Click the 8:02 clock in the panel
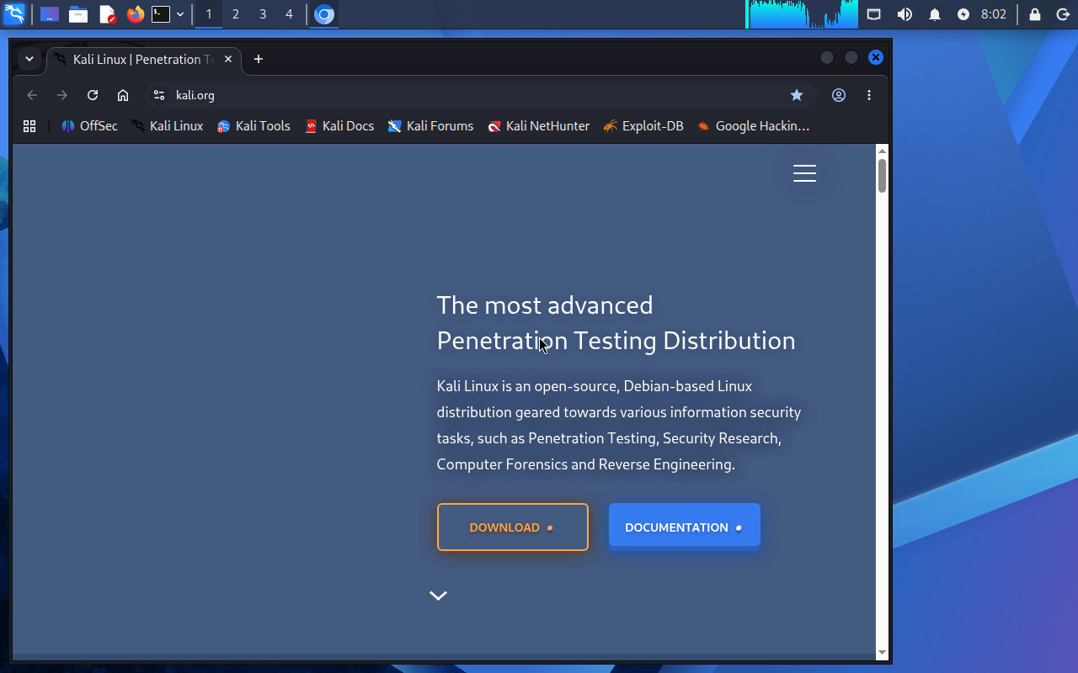The height and width of the screenshot is (673, 1078). click(x=994, y=14)
